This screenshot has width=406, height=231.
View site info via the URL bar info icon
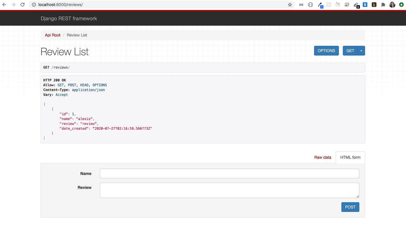tap(35, 5)
